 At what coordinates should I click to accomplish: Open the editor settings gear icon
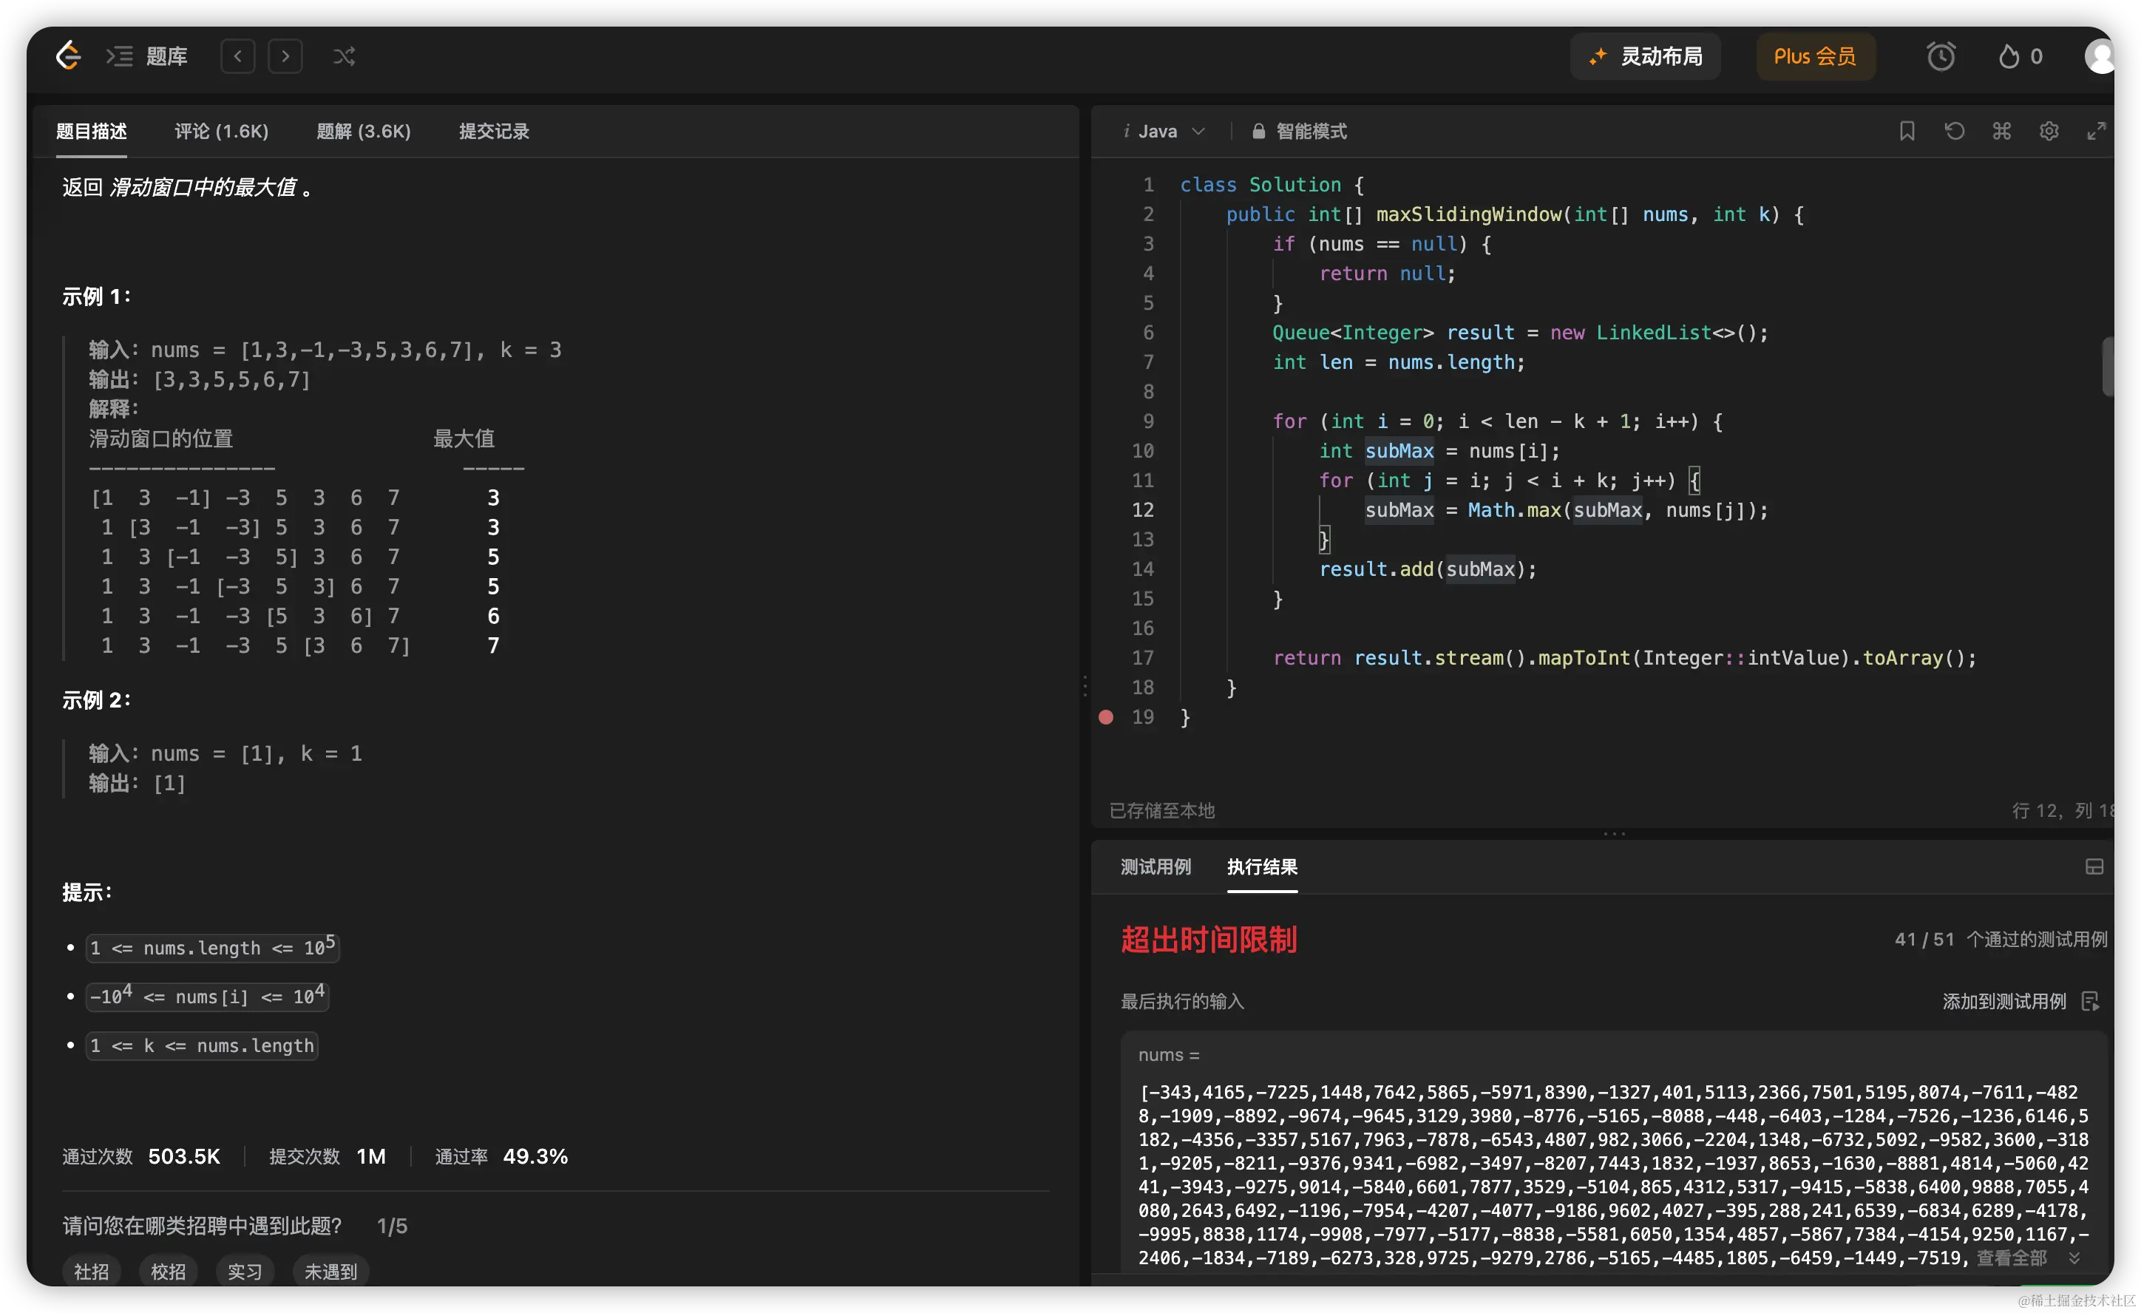(x=2049, y=131)
